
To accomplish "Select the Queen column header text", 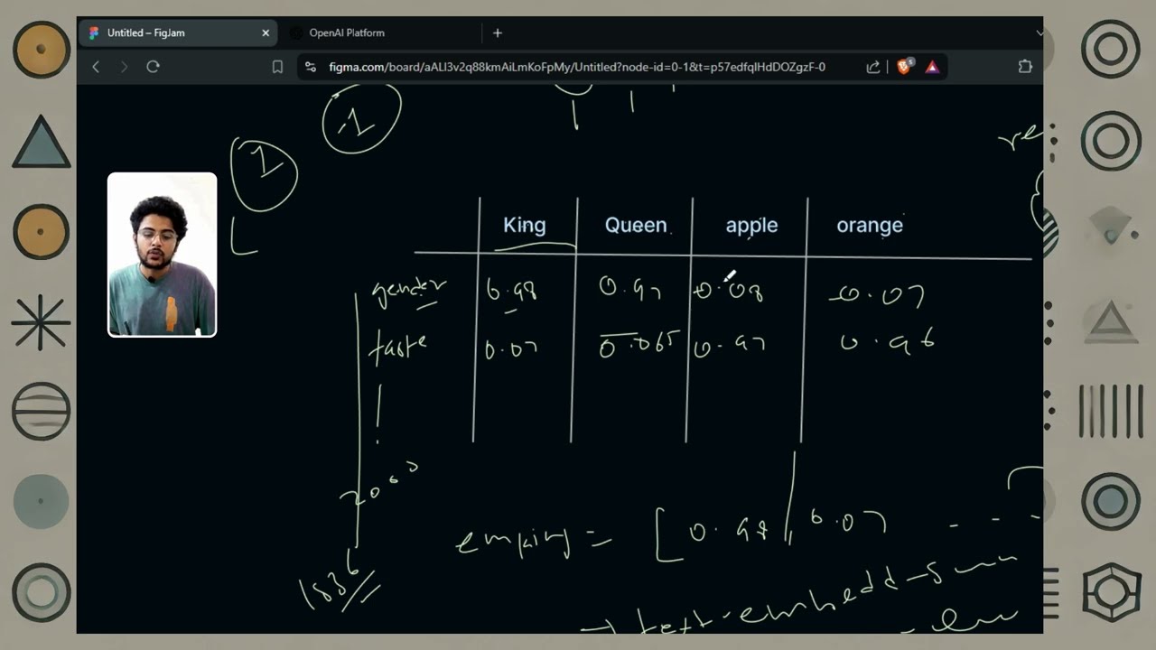I will click(x=636, y=225).
